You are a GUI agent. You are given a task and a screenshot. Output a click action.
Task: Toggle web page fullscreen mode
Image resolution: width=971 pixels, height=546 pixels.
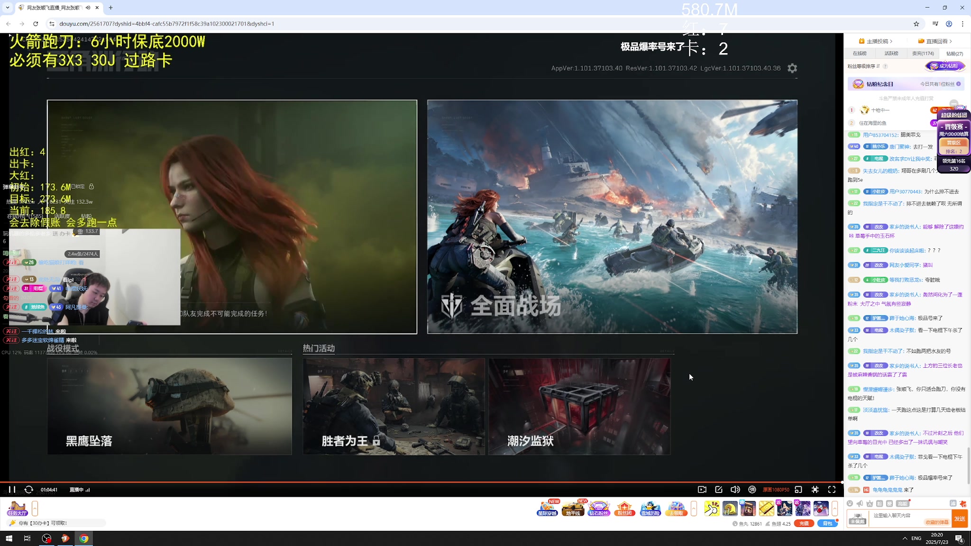point(815,490)
